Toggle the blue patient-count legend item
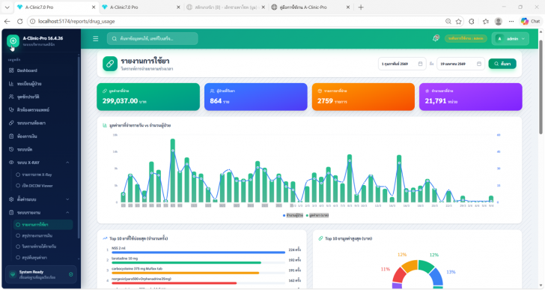The width and height of the screenshot is (545, 290). tap(293, 215)
